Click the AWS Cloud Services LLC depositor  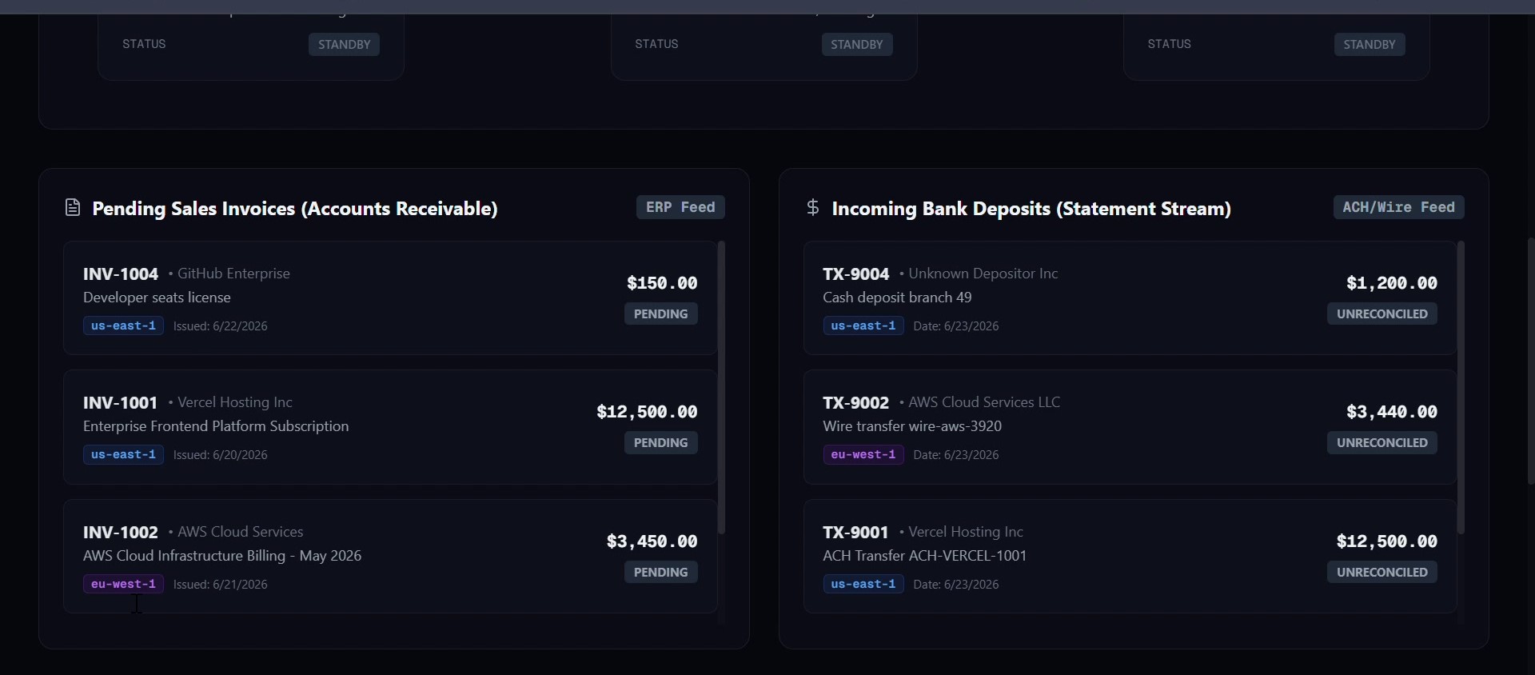(984, 402)
